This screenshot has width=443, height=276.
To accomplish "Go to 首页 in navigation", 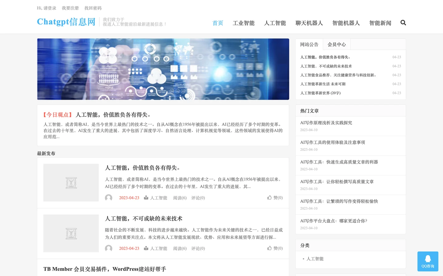I will [x=218, y=23].
